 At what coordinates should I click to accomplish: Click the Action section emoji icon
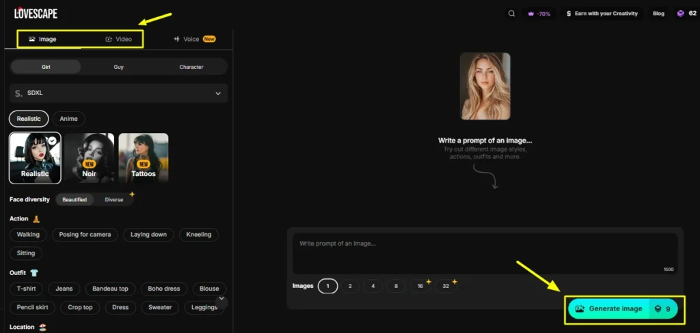point(37,219)
